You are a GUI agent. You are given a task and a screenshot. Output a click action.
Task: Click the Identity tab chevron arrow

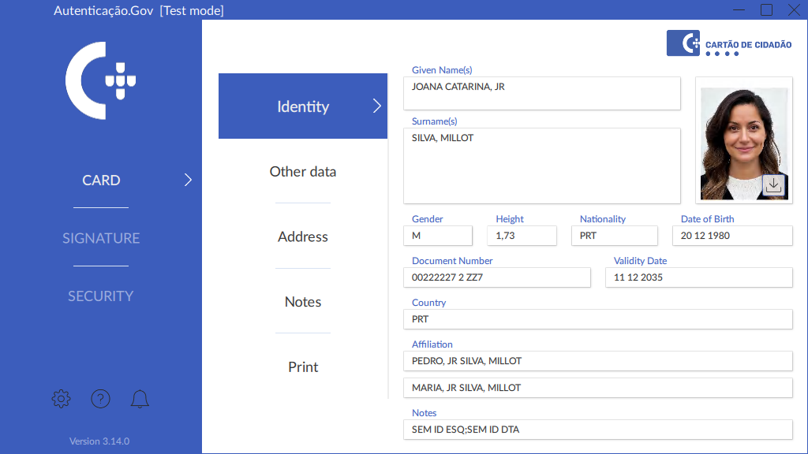tap(376, 106)
